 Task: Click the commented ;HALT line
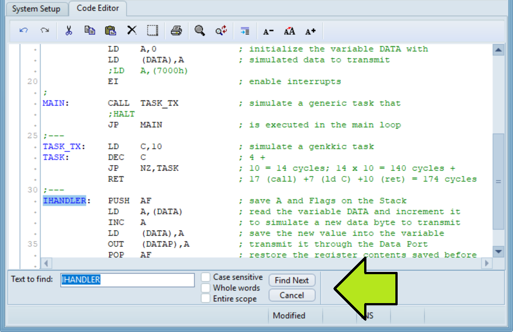click(121, 114)
